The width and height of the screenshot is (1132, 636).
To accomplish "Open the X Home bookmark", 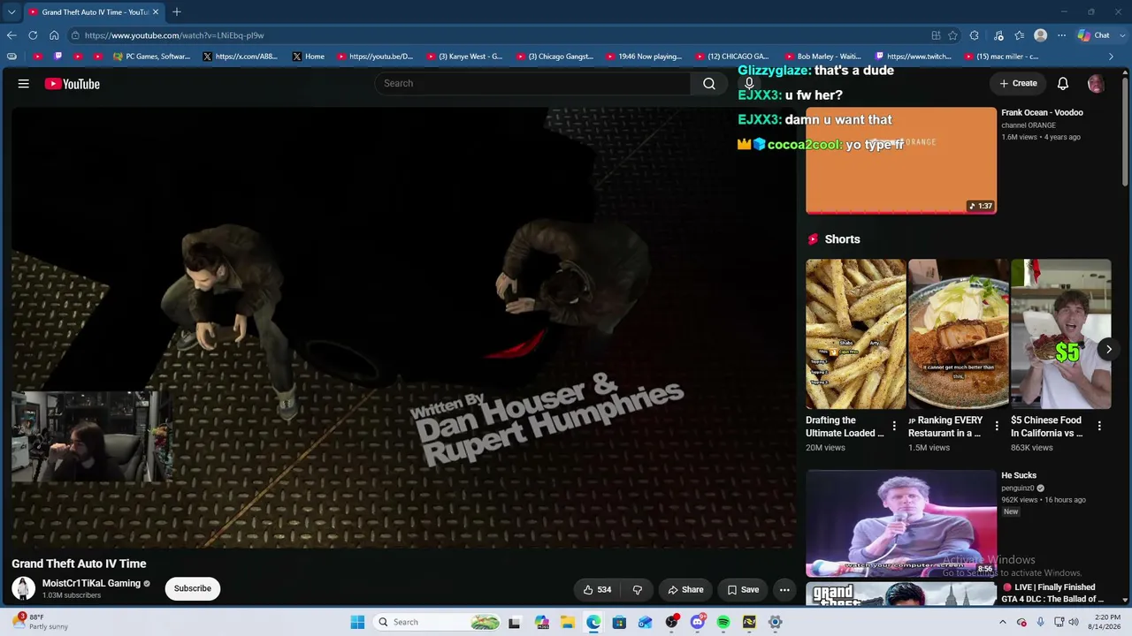I will pos(308,57).
